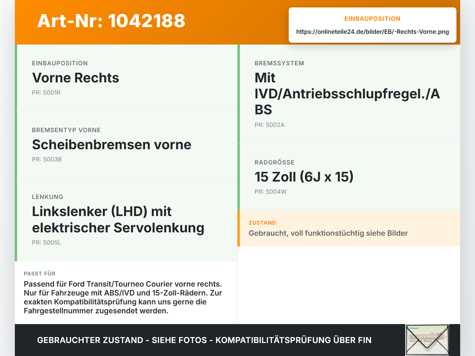The width and height of the screenshot is (475, 356).
Task: Open the Rechts-Vorne.png image URL
Action: pyautogui.click(x=373, y=32)
